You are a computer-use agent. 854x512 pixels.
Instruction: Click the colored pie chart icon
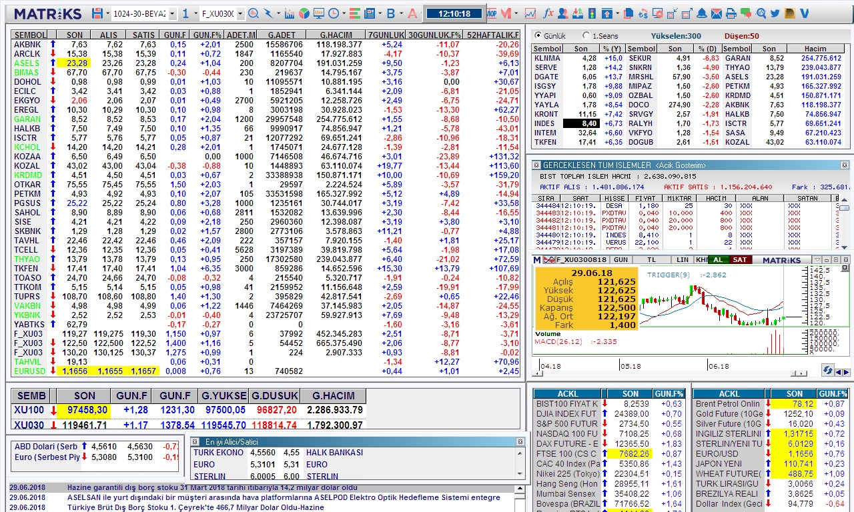304,13
